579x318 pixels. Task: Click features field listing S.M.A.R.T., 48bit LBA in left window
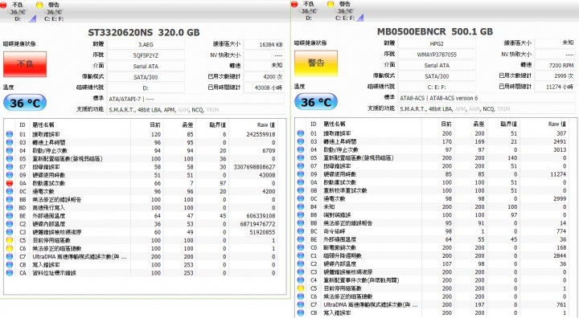point(195,109)
